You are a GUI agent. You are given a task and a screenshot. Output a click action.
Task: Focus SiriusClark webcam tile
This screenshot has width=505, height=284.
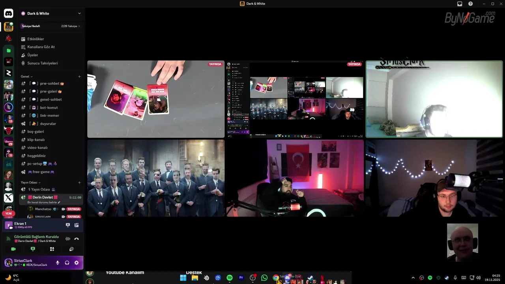click(x=434, y=99)
